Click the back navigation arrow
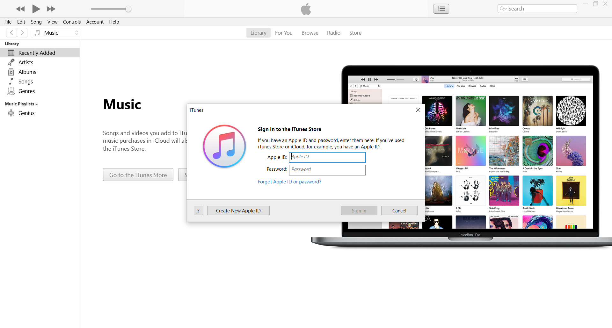The height and width of the screenshot is (328, 612). point(11,33)
